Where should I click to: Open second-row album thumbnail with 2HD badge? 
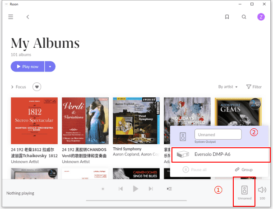coord(34,173)
